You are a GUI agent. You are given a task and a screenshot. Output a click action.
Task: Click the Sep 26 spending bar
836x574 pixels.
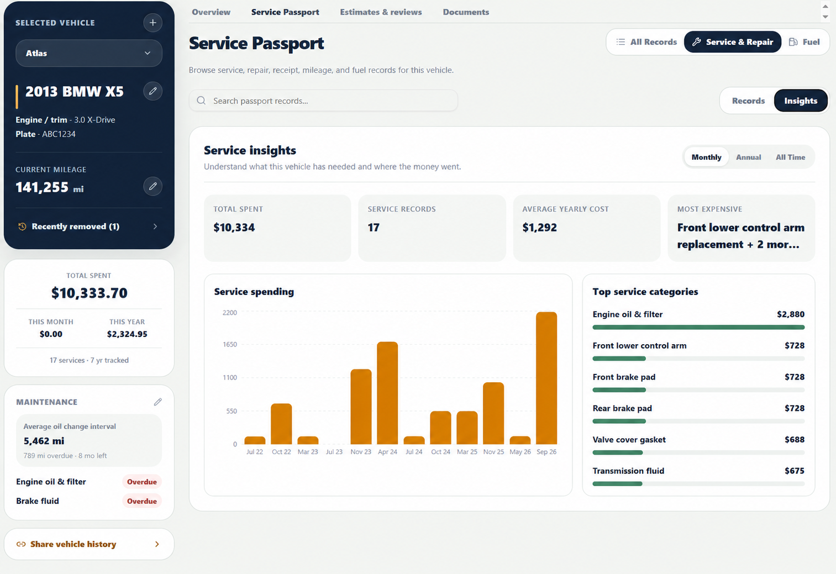point(546,378)
